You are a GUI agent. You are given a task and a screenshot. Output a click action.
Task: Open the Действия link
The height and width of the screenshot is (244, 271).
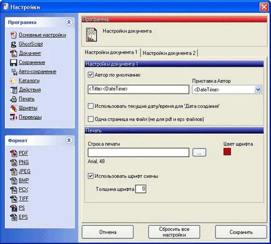coord(30,90)
